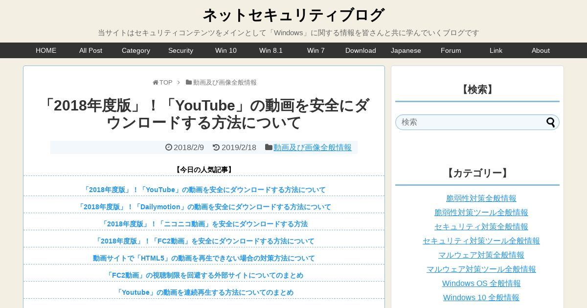Open the マルウェア対策全般情報 category link

click(481, 255)
